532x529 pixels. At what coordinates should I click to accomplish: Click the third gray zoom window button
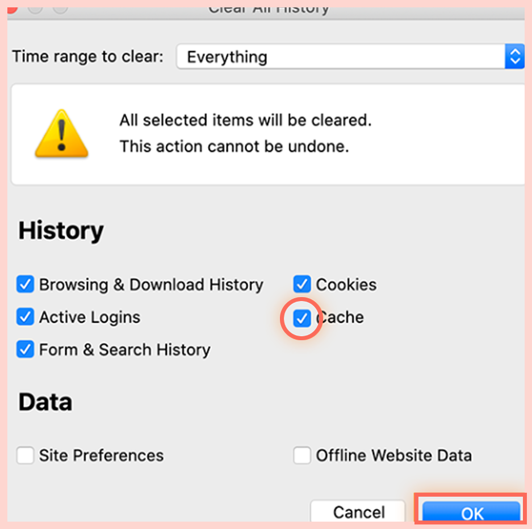click(59, 9)
